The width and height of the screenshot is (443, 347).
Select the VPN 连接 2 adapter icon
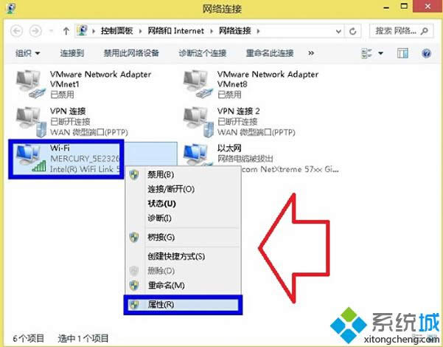[x=198, y=122]
